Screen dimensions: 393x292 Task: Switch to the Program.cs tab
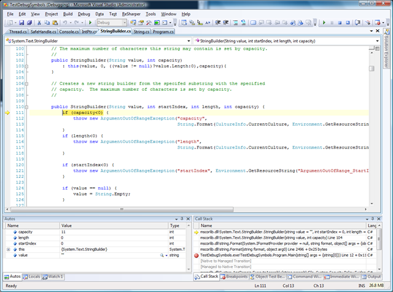163,31
